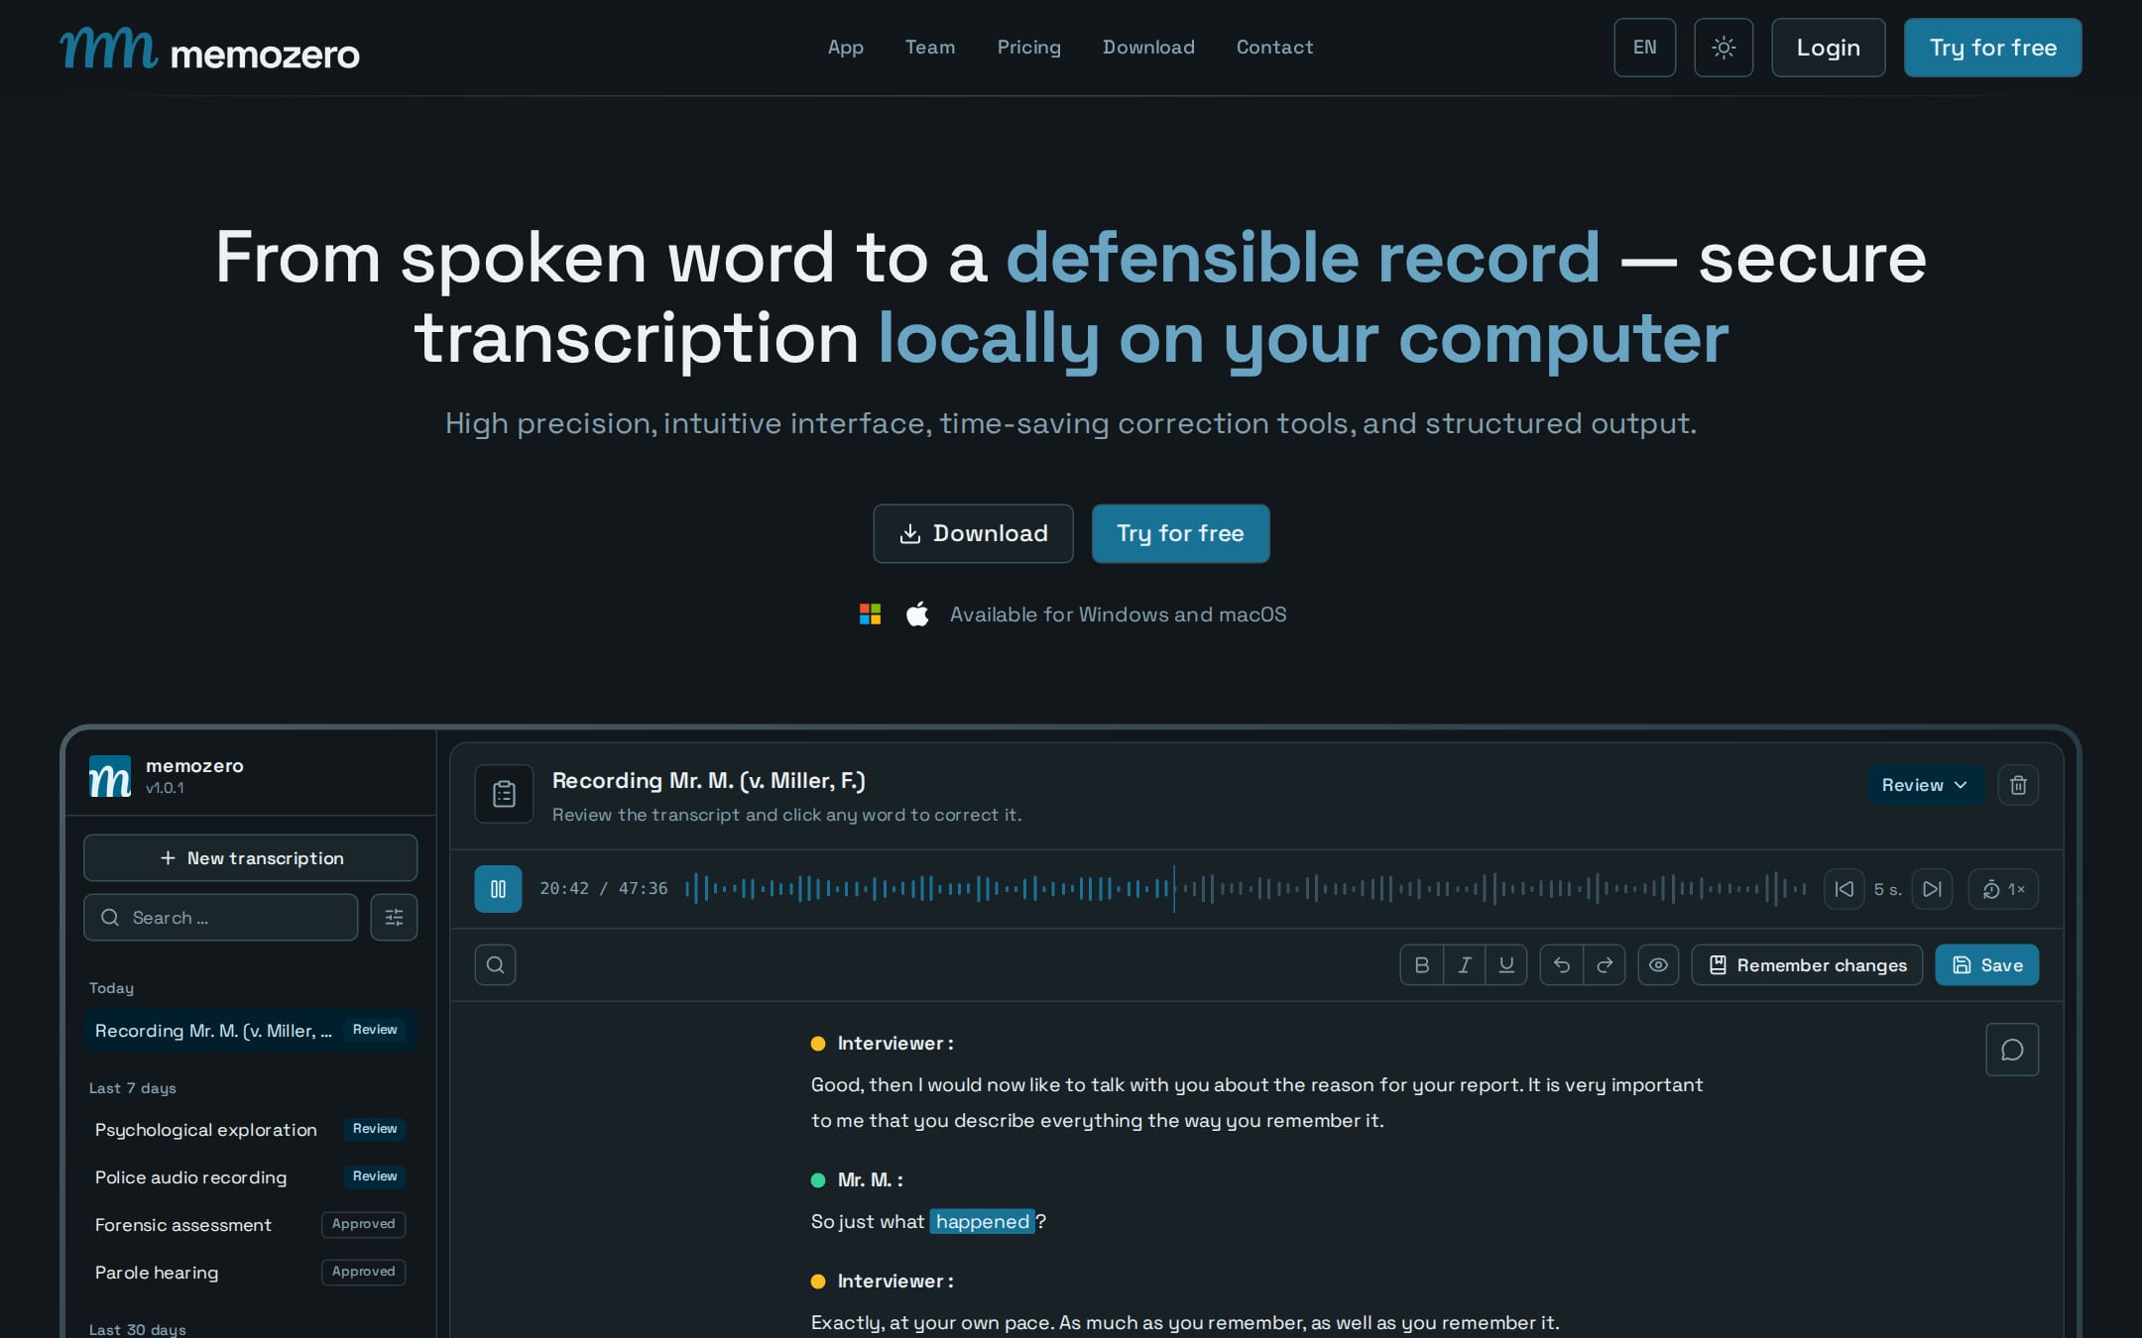Save the transcript
This screenshot has width=2142, height=1338.
1987,965
